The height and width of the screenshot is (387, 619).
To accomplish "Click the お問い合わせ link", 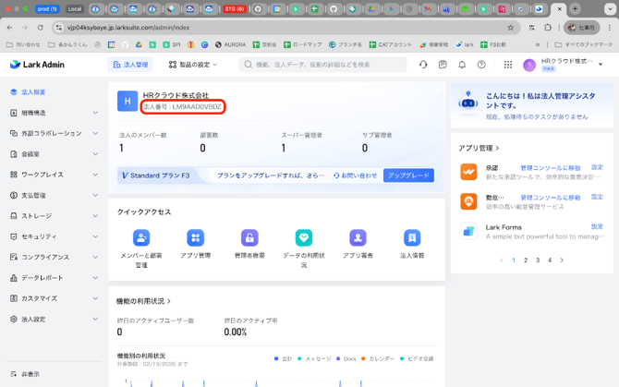I will (x=356, y=175).
